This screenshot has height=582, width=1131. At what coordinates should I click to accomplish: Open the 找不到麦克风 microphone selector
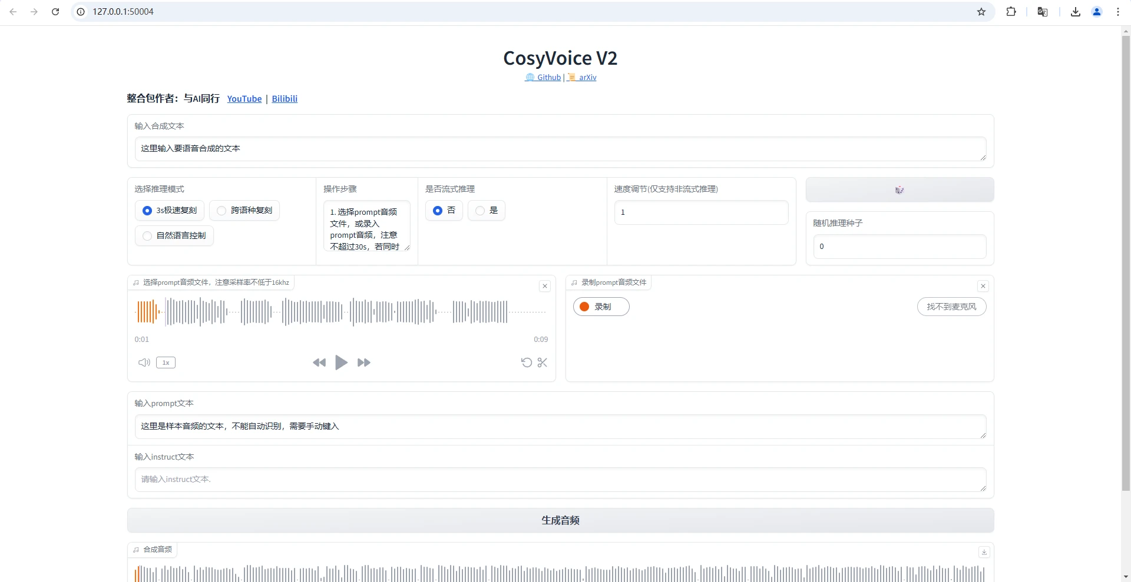click(x=951, y=307)
